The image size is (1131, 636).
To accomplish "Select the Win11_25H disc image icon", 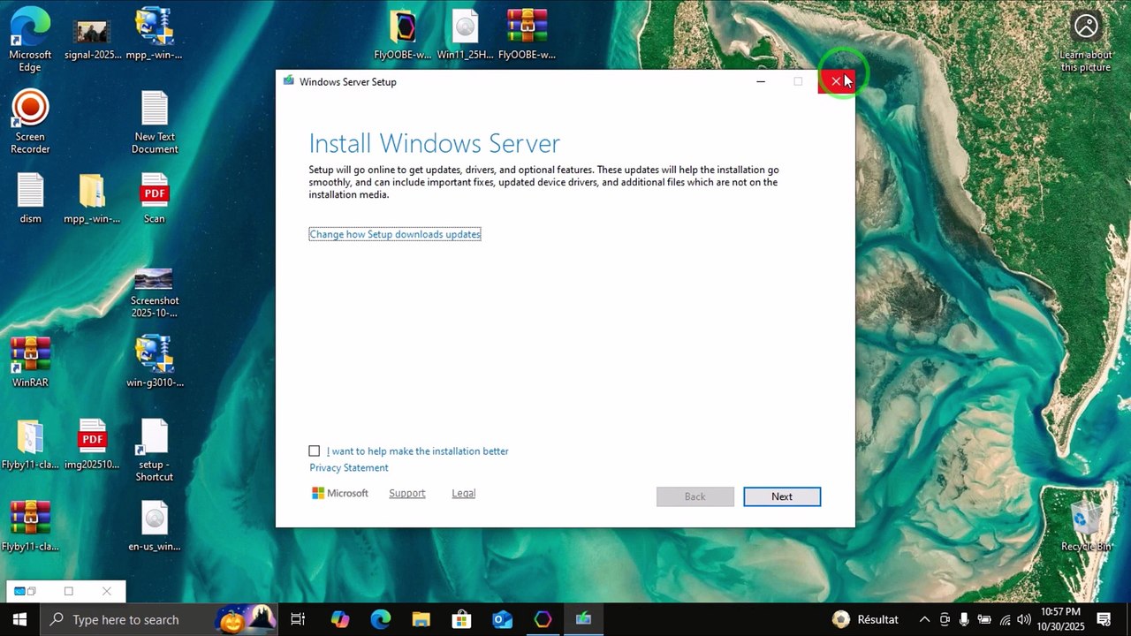I will (x=465, y=35).
